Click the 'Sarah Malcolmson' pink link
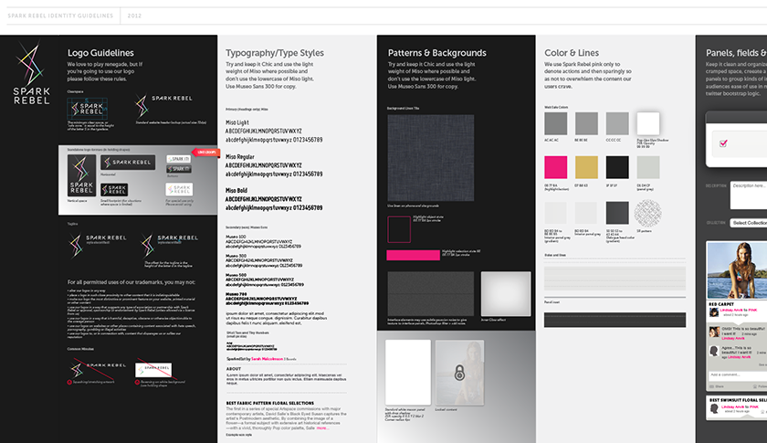 [x=267, y=359]
